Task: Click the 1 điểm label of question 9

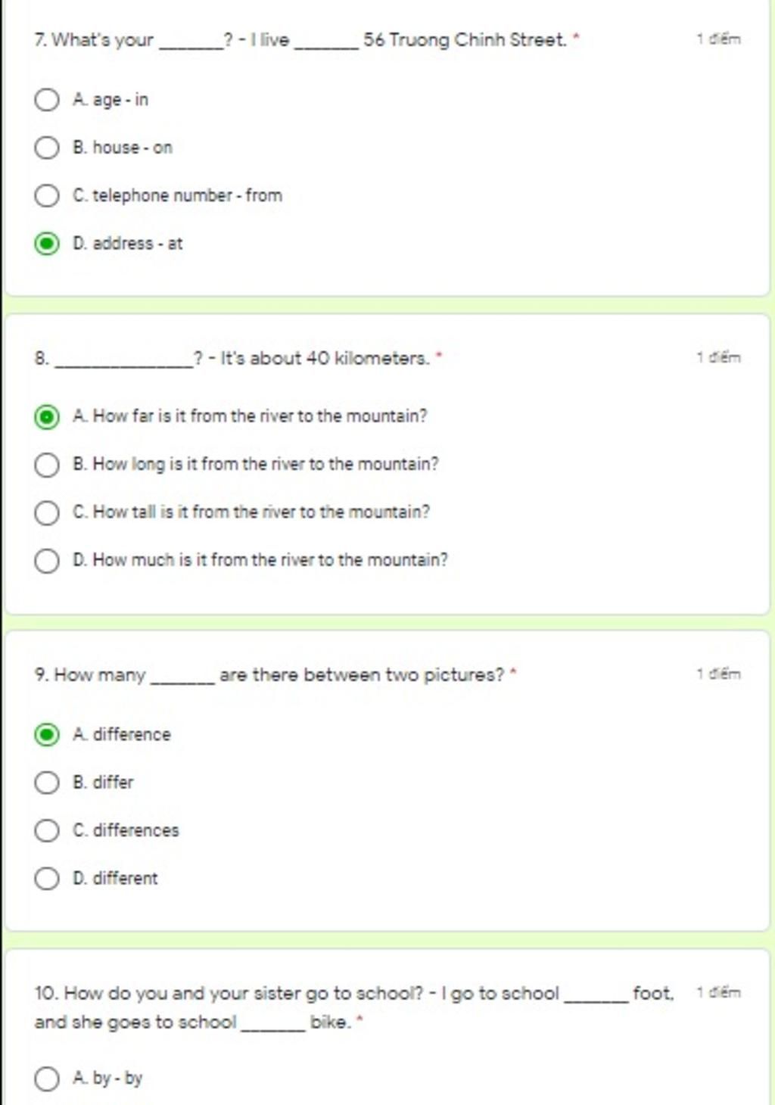Action: pyautogui.click(x=719, y=674)
